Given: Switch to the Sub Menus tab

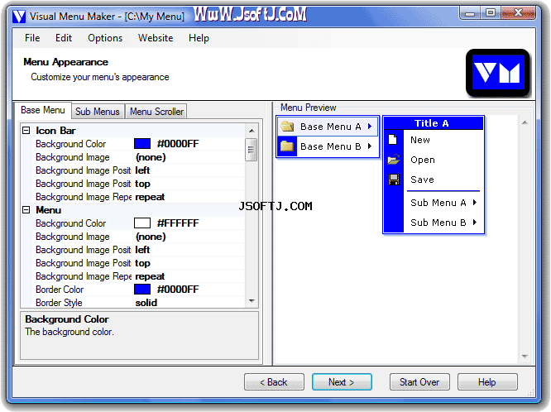Looking at the screenshot, I should tap(98, 112).
